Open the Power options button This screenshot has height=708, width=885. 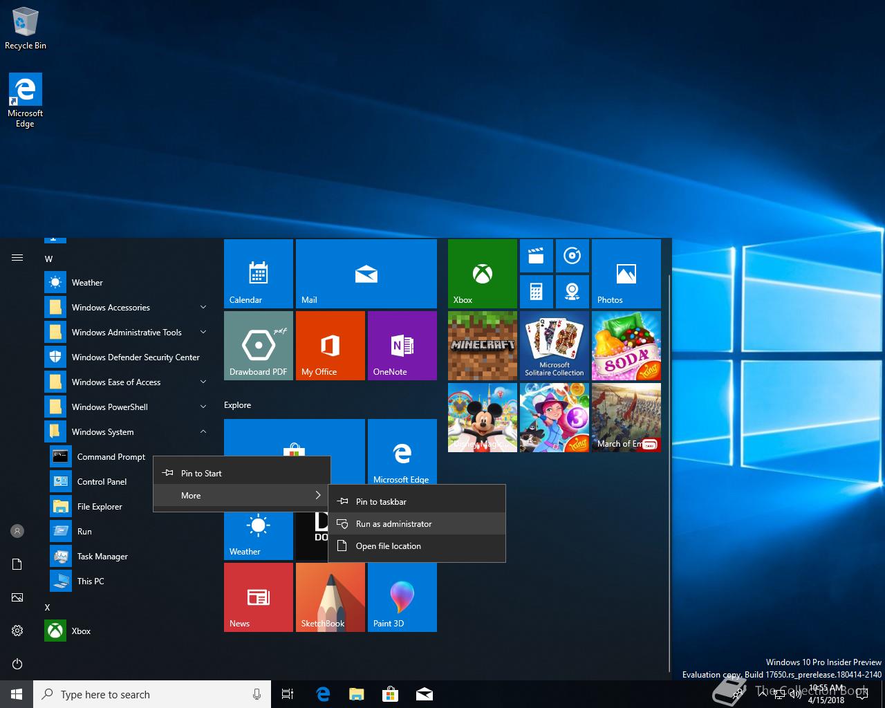coord(17,664)
